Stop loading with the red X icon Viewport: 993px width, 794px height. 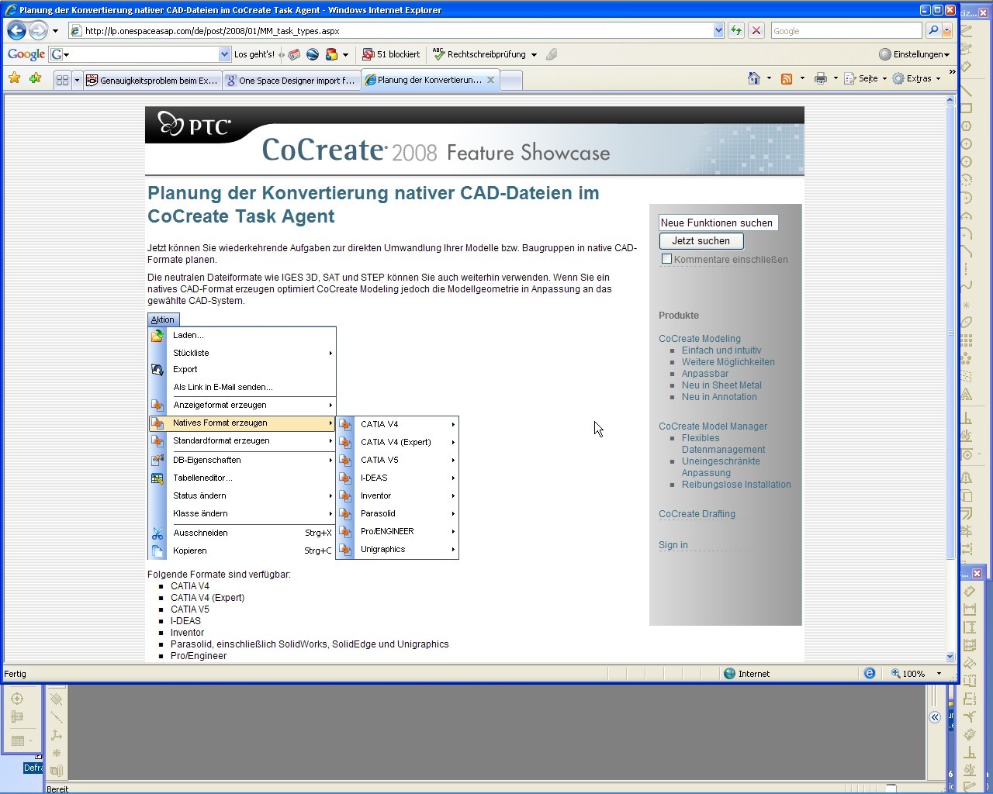point(756,30)
